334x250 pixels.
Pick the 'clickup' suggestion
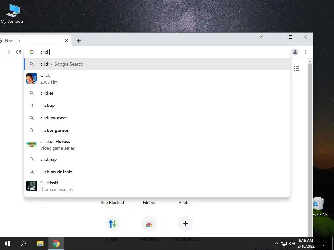[157, 105]
